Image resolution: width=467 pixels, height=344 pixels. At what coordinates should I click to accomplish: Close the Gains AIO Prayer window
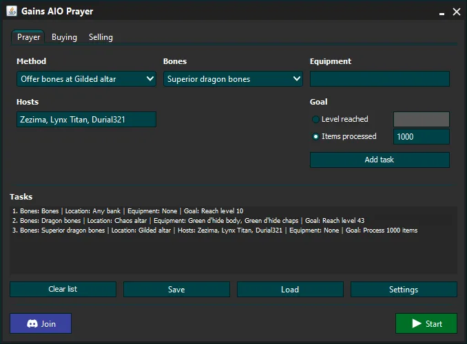[x=457, y=12]
